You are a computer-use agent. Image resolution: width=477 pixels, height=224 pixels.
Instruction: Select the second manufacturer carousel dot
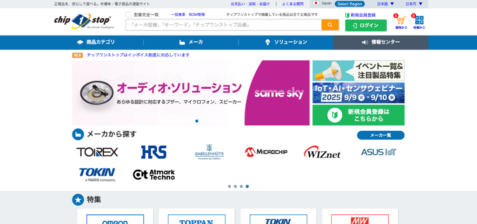[x=235, y=186]
